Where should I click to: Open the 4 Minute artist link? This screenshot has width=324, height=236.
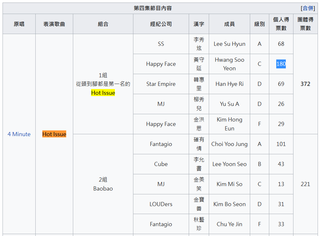pyautogui.click(x=19, y=134)
